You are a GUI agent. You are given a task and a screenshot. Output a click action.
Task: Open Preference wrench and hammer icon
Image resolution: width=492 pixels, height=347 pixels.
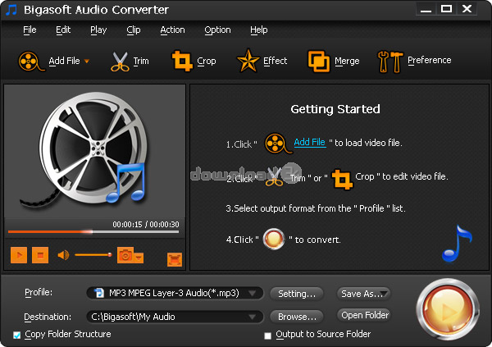(390, 62)
